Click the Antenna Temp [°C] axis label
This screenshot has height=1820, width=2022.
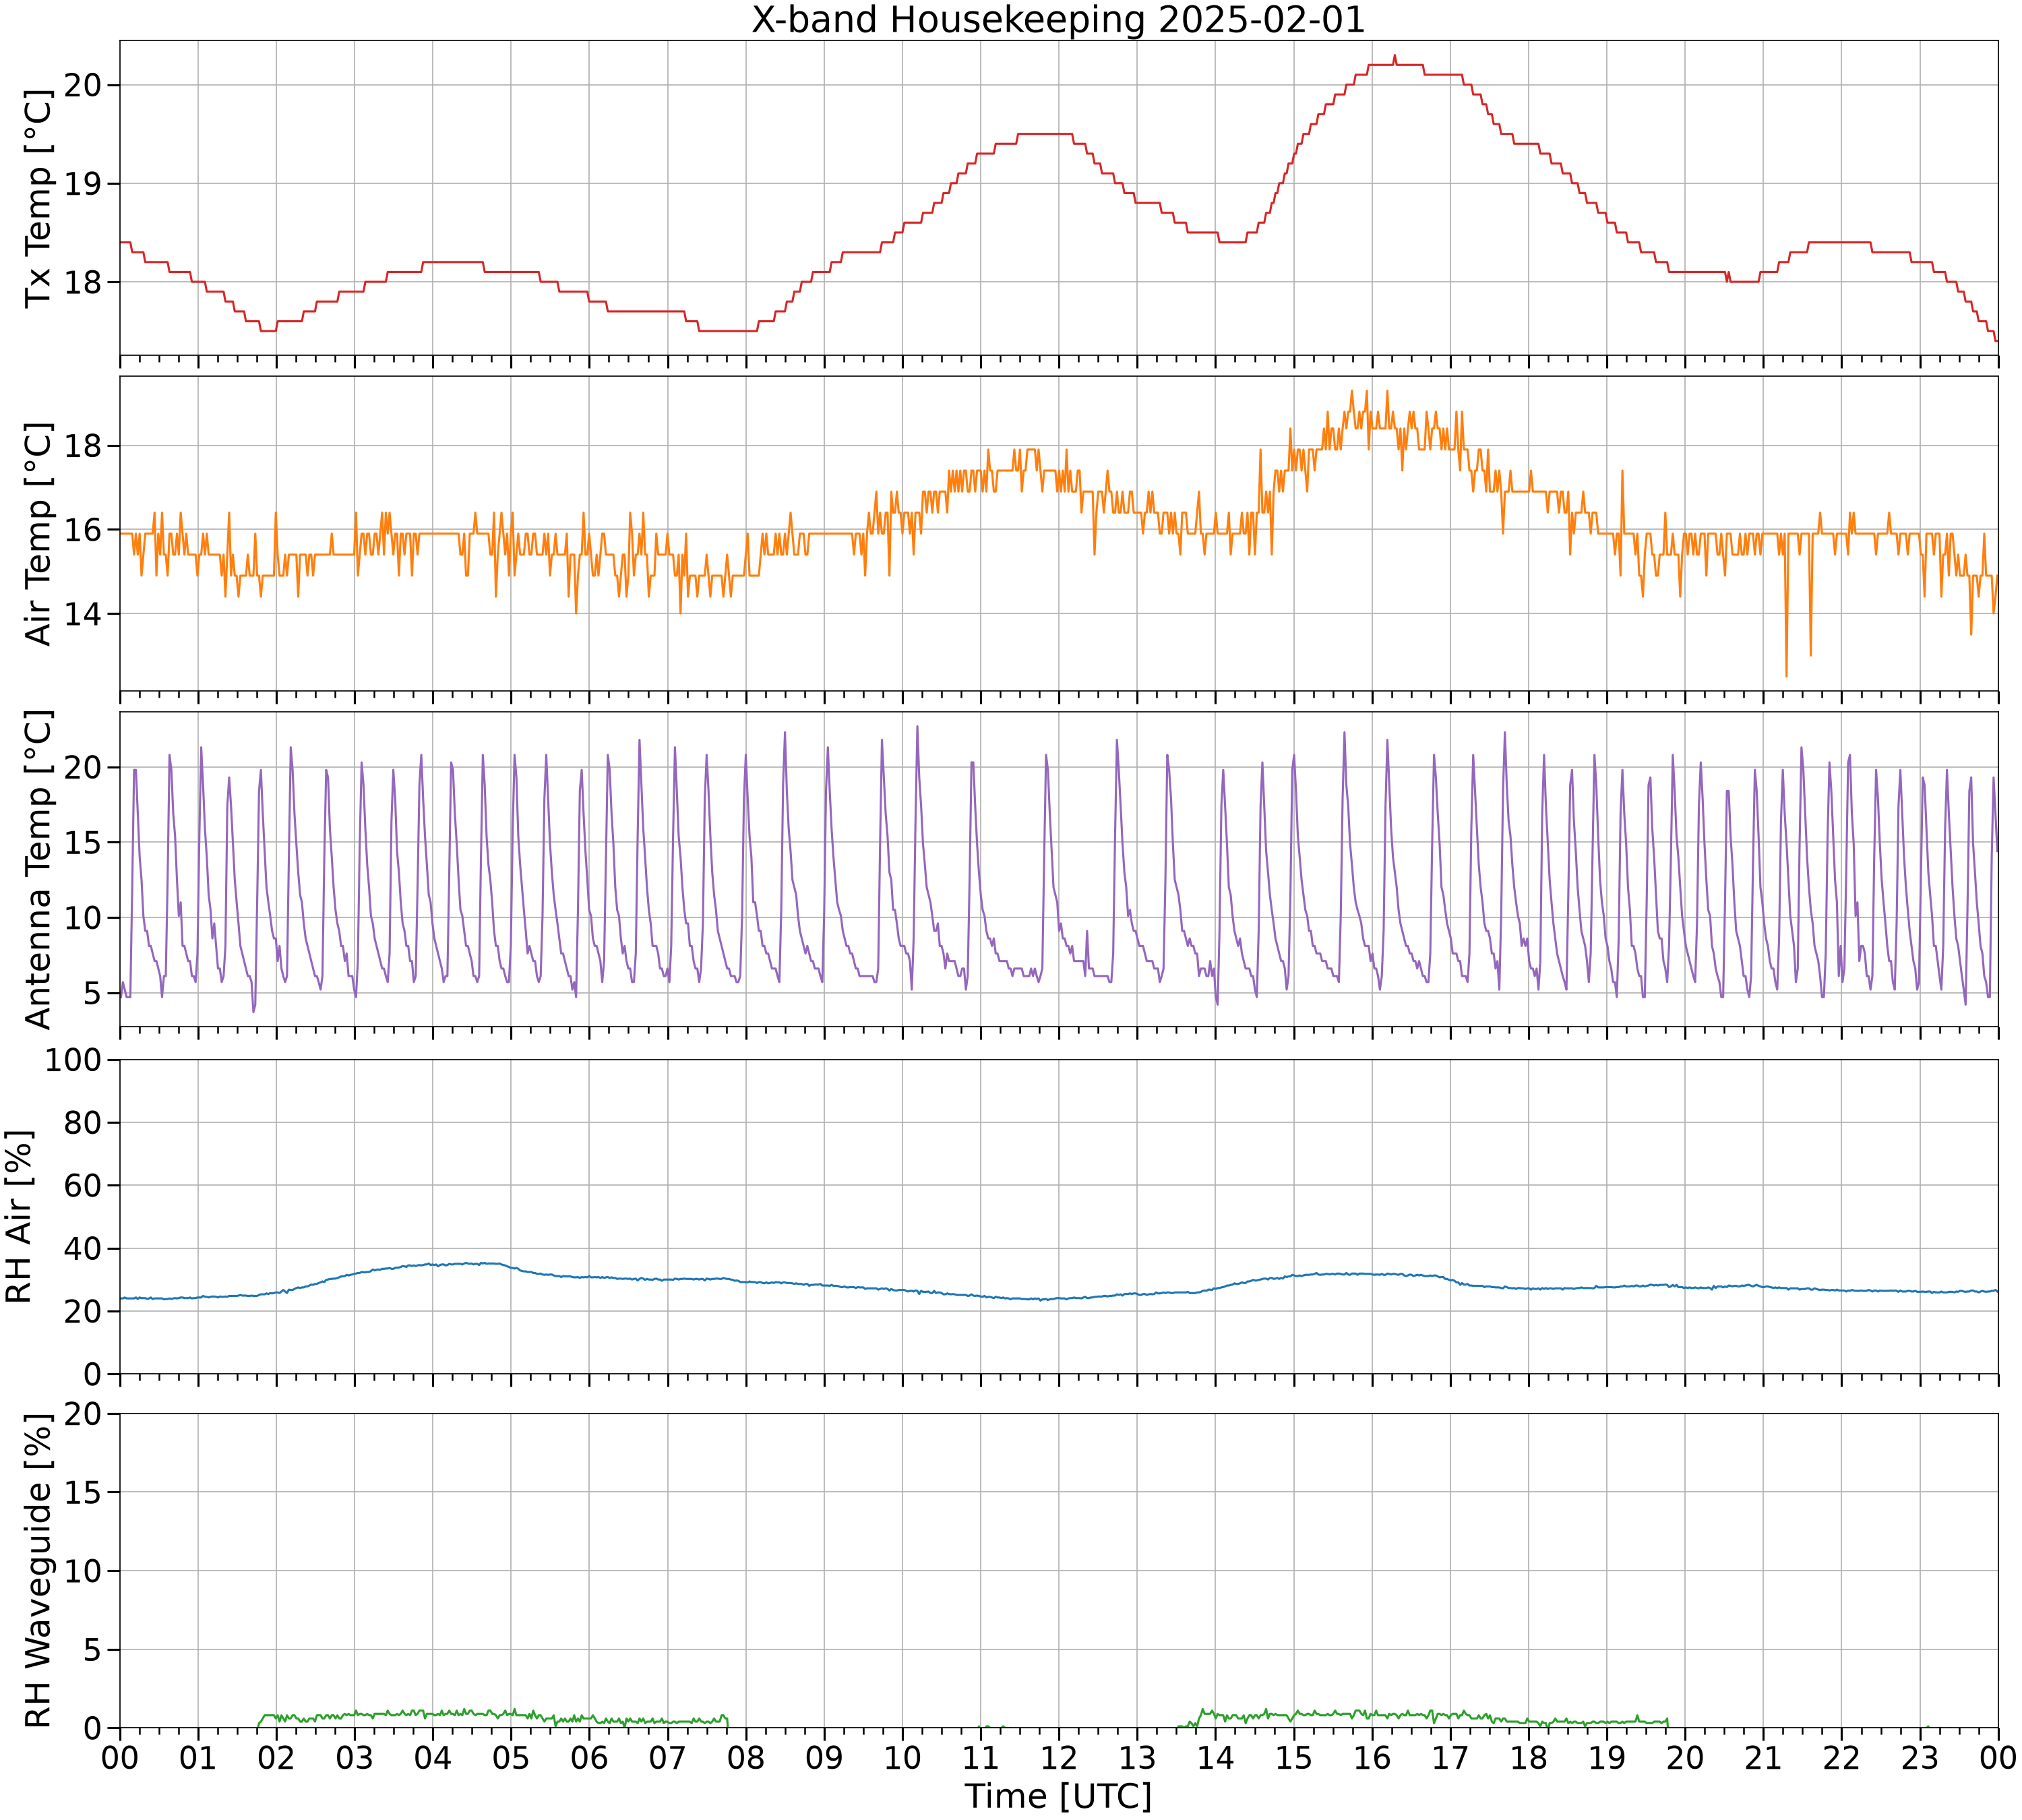[38, 869]
